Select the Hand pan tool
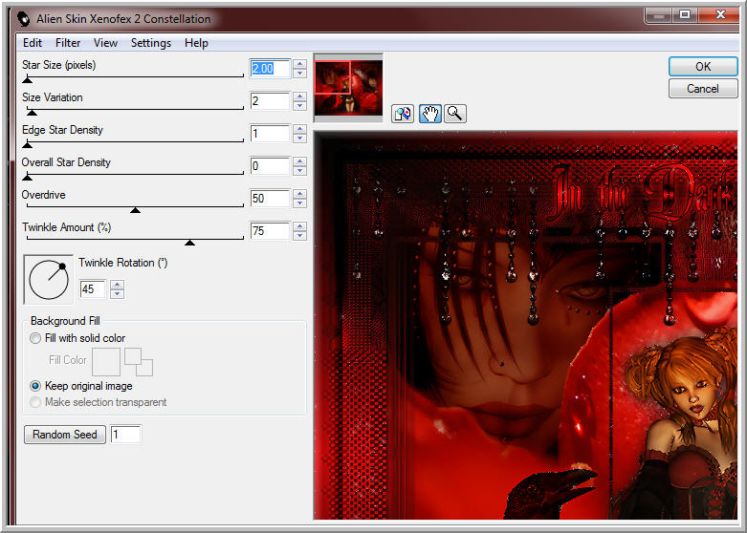The width and height of the screenshot is (747, 533). pos(430,114)
